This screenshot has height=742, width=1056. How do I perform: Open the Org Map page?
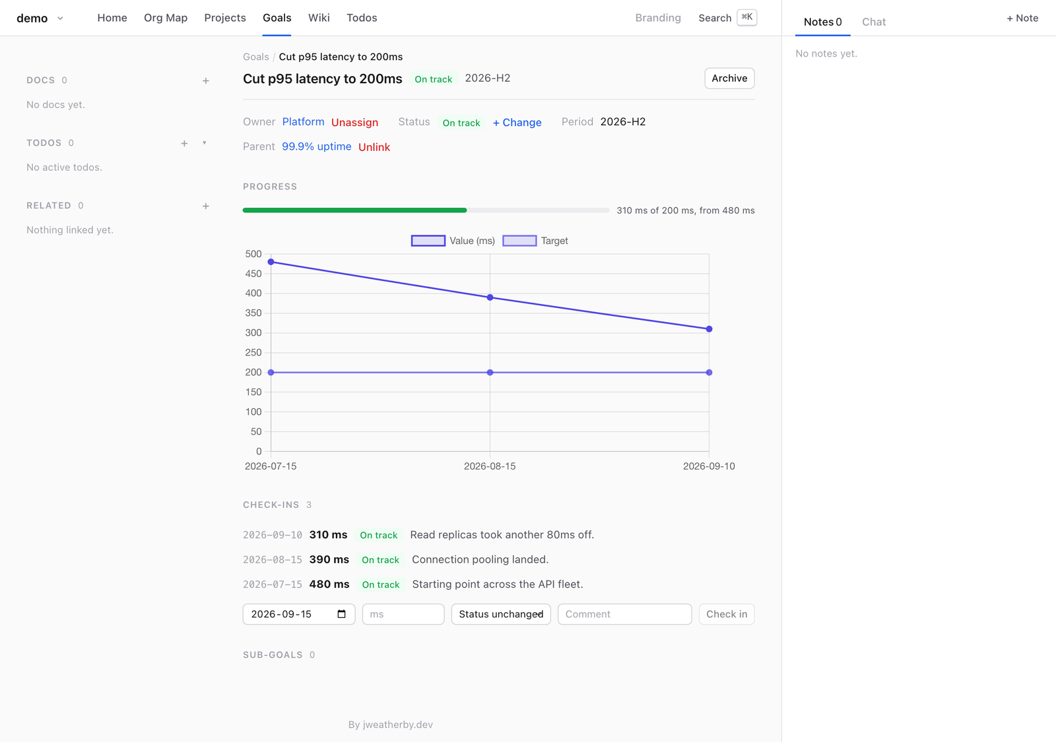point(166,18)
